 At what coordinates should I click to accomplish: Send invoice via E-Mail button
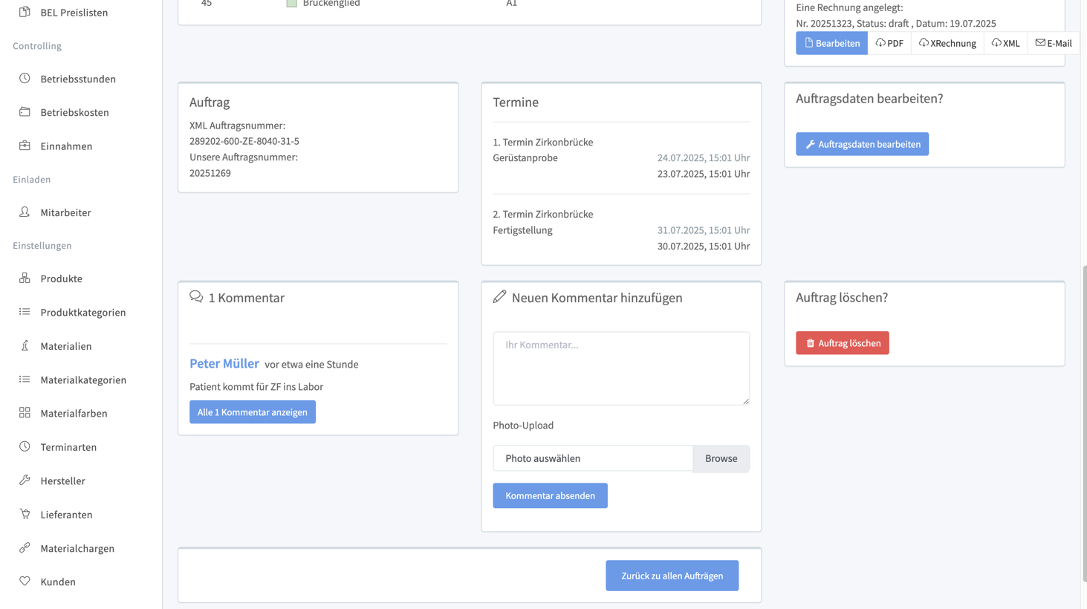click(x=1054, y=43)
